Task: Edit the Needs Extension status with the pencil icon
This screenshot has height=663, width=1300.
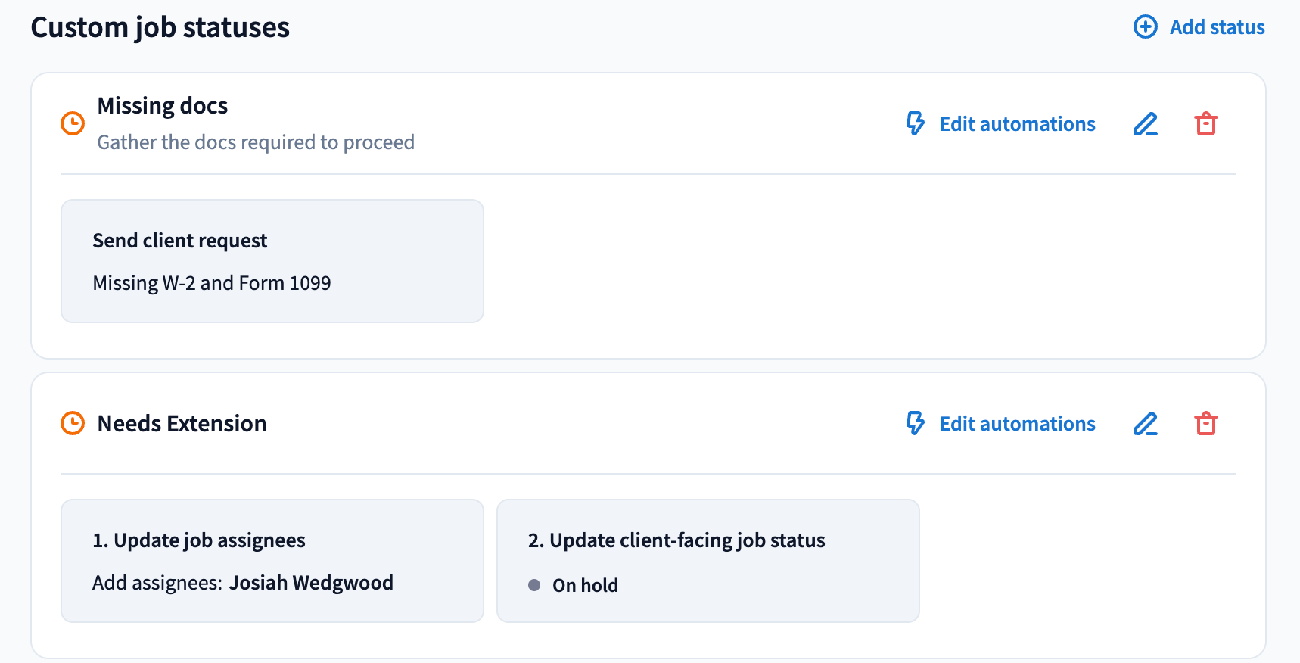Action: (1146, 424)
